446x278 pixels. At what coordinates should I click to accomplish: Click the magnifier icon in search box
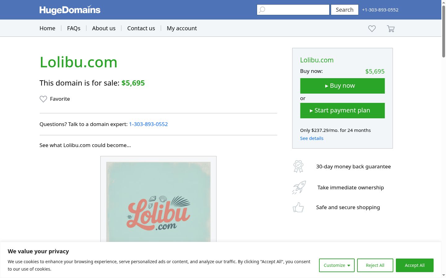[262, 10]
